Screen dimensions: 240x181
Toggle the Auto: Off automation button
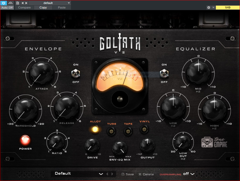7,7
